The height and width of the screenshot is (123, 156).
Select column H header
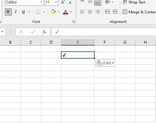point(145,42)
